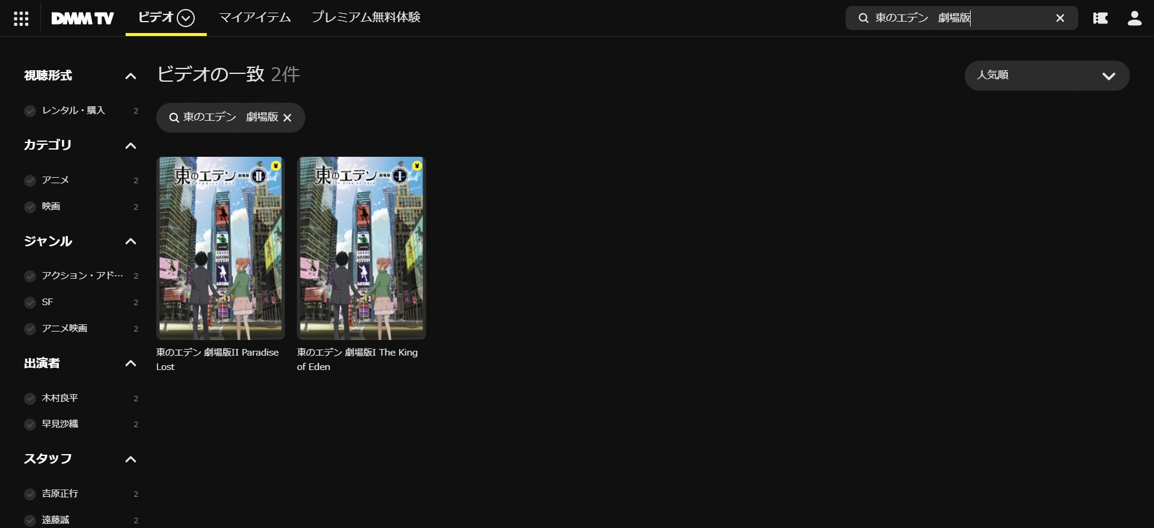The image size is (1154, 528).
Task: Clear the header search box with X
Action: (1060, 18)
